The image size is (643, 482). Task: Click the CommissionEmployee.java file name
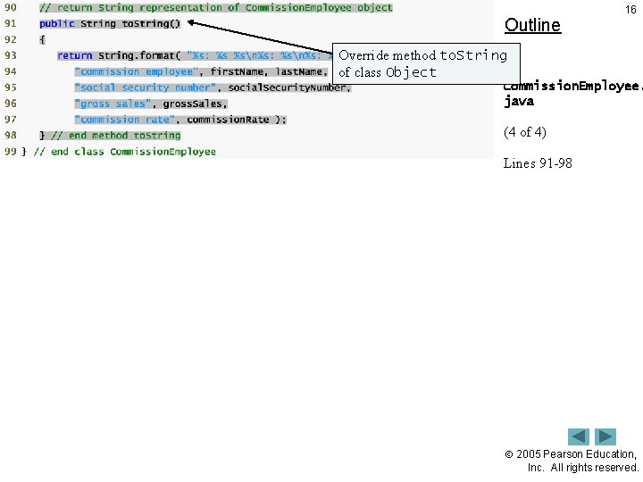pyautogui.click(x=572, y=94)
